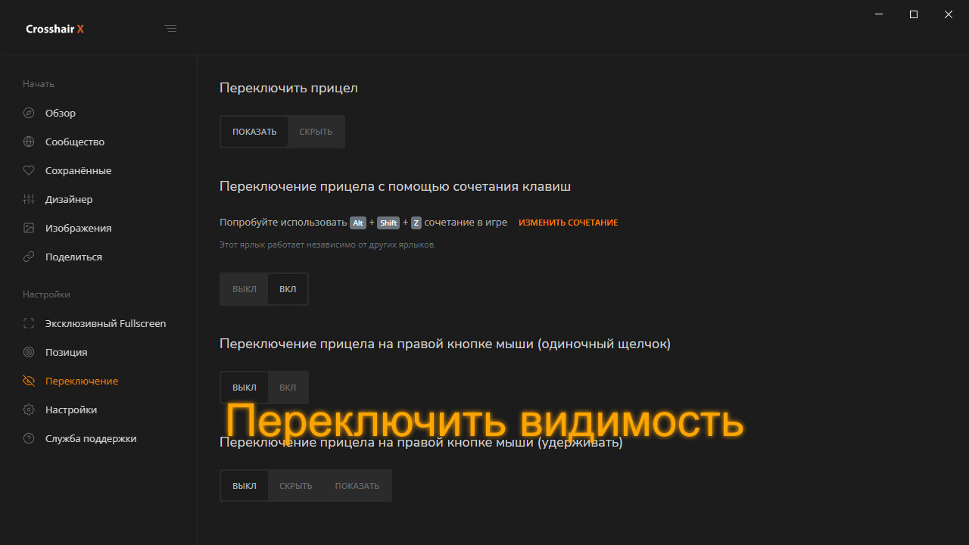Select СКРЫТЬ under Переключить прицел
The image size is (969, 545).
316,132
